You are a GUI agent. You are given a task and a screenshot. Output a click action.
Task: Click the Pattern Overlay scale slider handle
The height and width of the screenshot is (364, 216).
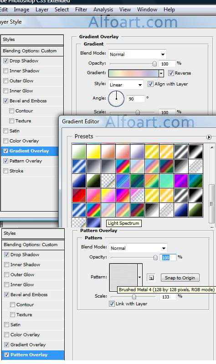point(134,297)
